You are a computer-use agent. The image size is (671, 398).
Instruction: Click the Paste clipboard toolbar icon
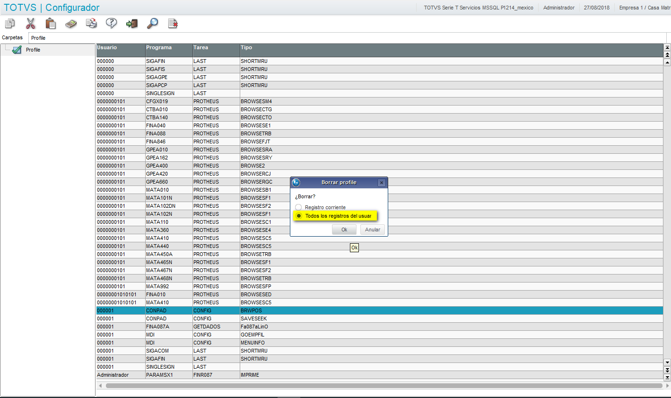51,23
